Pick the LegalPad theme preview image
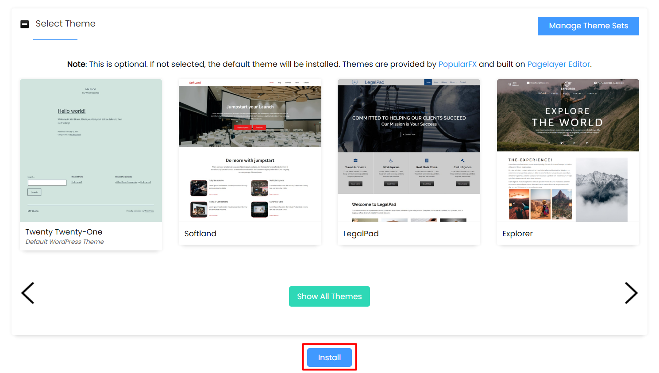The width and height of the screenshot is (659, 373). coord(409,150)
